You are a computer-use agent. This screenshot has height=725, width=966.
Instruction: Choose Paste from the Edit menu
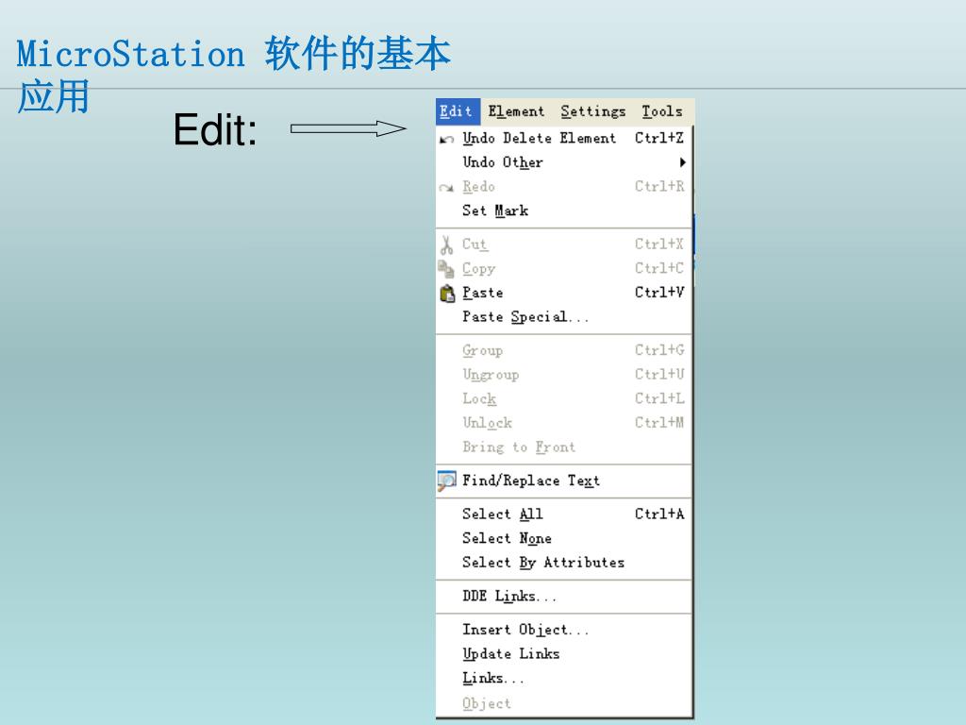564,293
